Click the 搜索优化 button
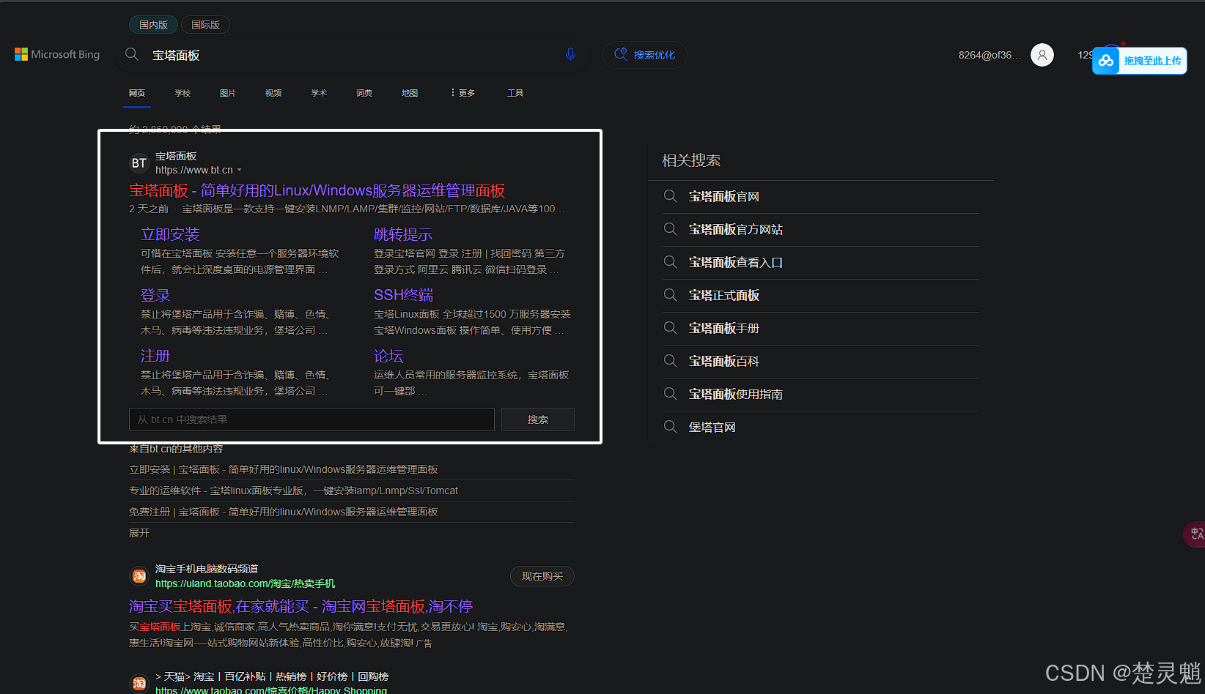The height and width of the screenshot is (694, 1205). tap(645, 55)
